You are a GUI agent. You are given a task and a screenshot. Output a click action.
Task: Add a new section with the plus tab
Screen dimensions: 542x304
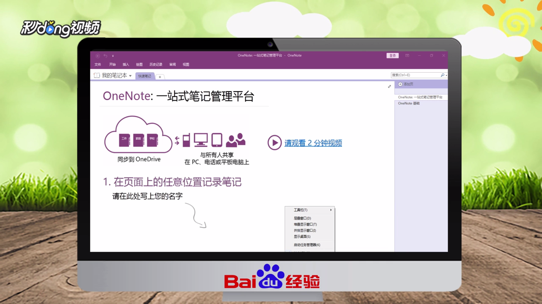coord(160,77)
